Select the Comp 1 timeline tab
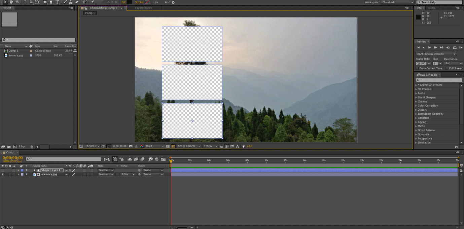Viewport: 464px width, 229px height. click(x=10, y=152)
